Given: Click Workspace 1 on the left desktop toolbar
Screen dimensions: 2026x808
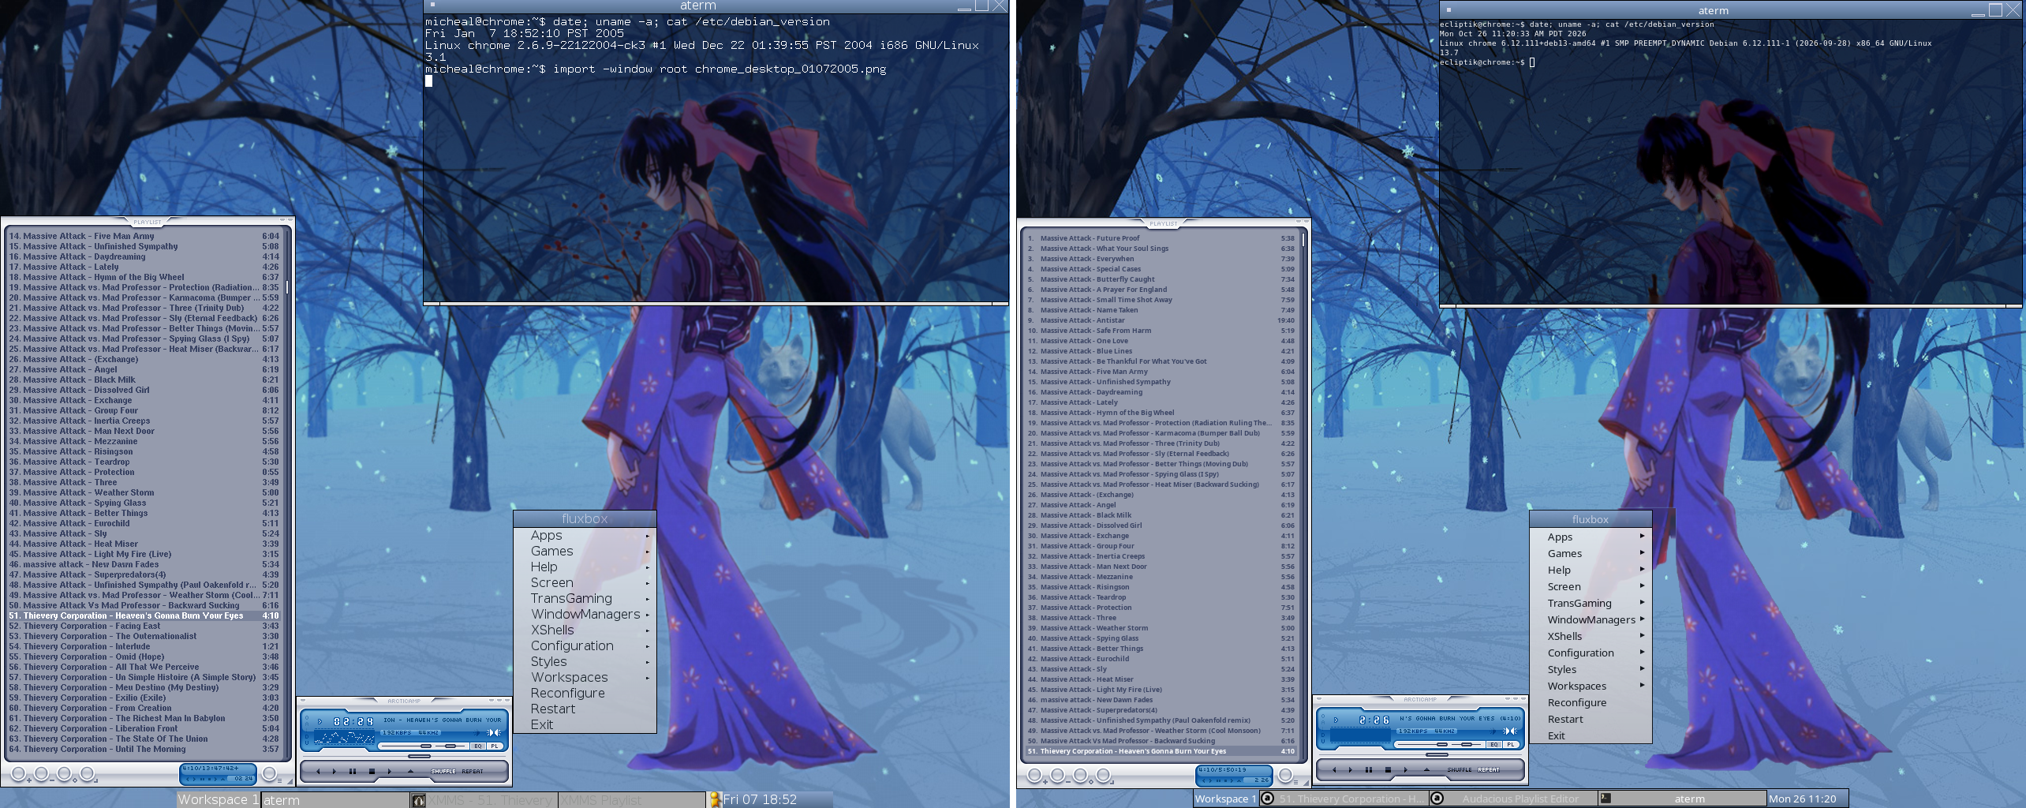Looking at the screenshot, I should 218,800.
